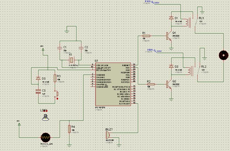
Task: Select the PIC16F876 microcontroller U1
Action: [113, 84]
